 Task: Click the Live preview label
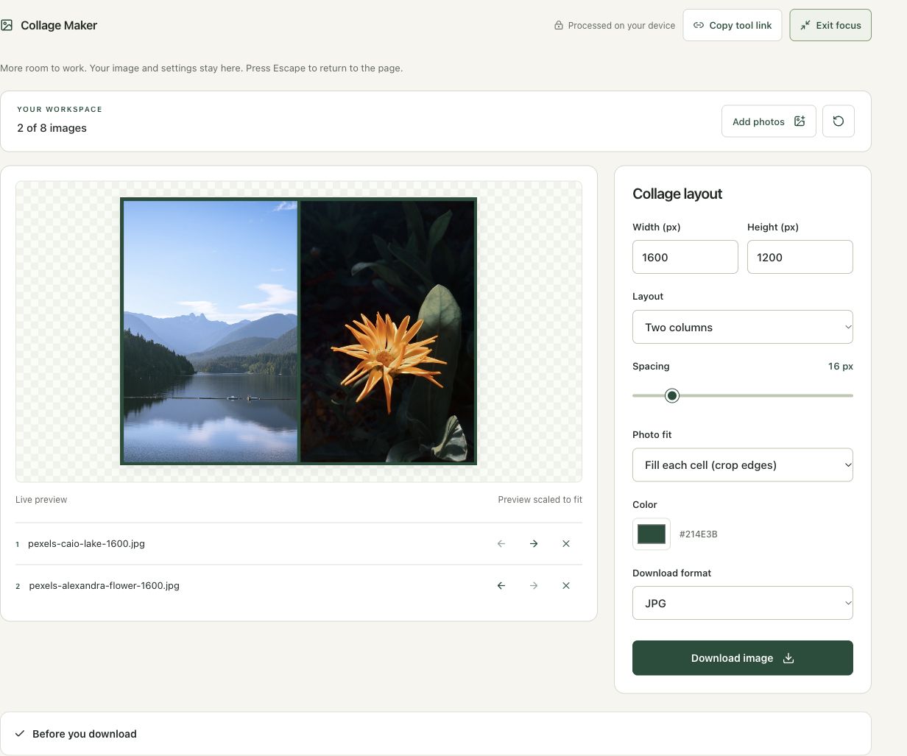click(x=41, y=500)
